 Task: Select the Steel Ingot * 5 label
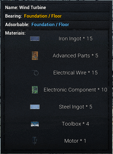tap(76, 107)
